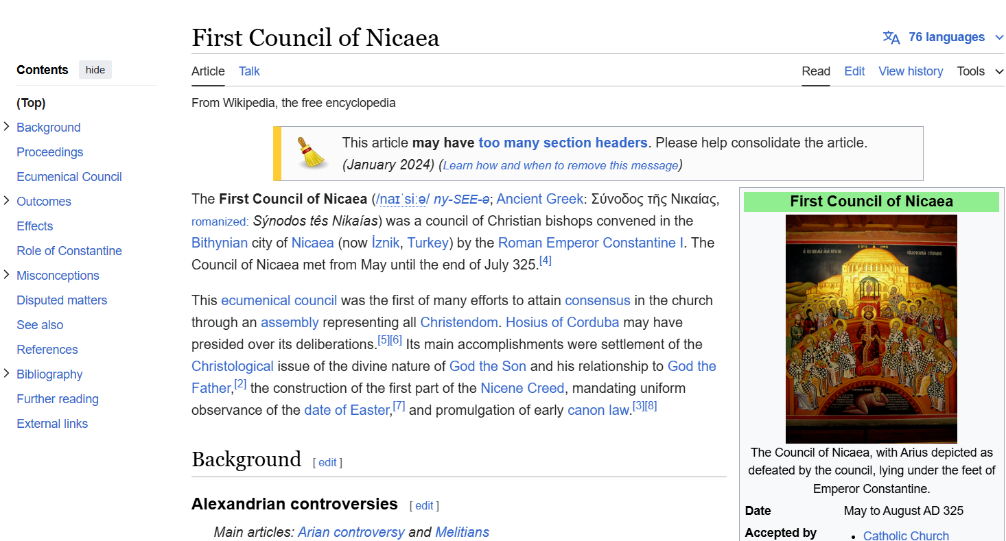
Task: Hide the Contents sidebar
Action: [95, 70]
